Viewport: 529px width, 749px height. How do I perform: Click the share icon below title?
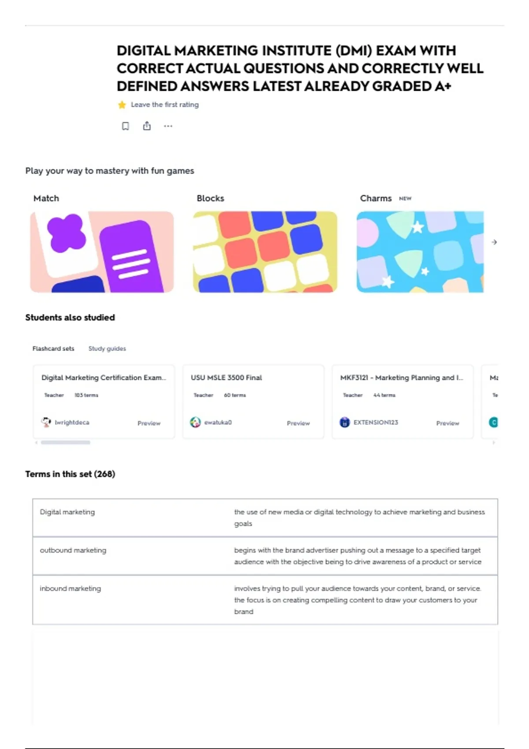[147, 126]
